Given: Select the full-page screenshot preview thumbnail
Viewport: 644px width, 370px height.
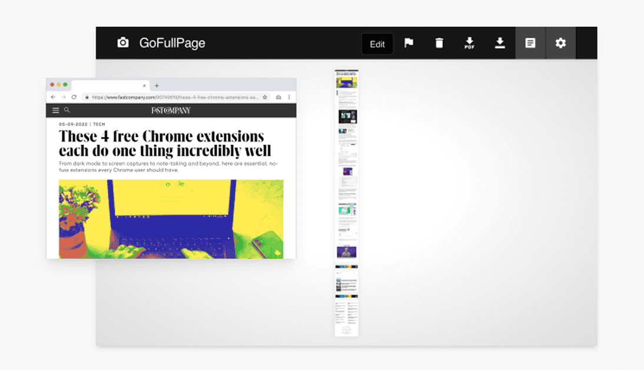Looking at the screenshot, I should point(346,203).
